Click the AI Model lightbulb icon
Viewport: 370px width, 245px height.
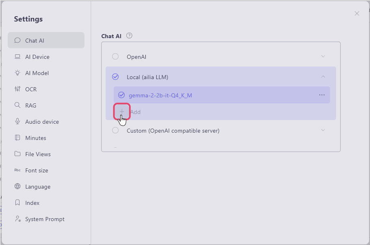(x=17, y=73)
